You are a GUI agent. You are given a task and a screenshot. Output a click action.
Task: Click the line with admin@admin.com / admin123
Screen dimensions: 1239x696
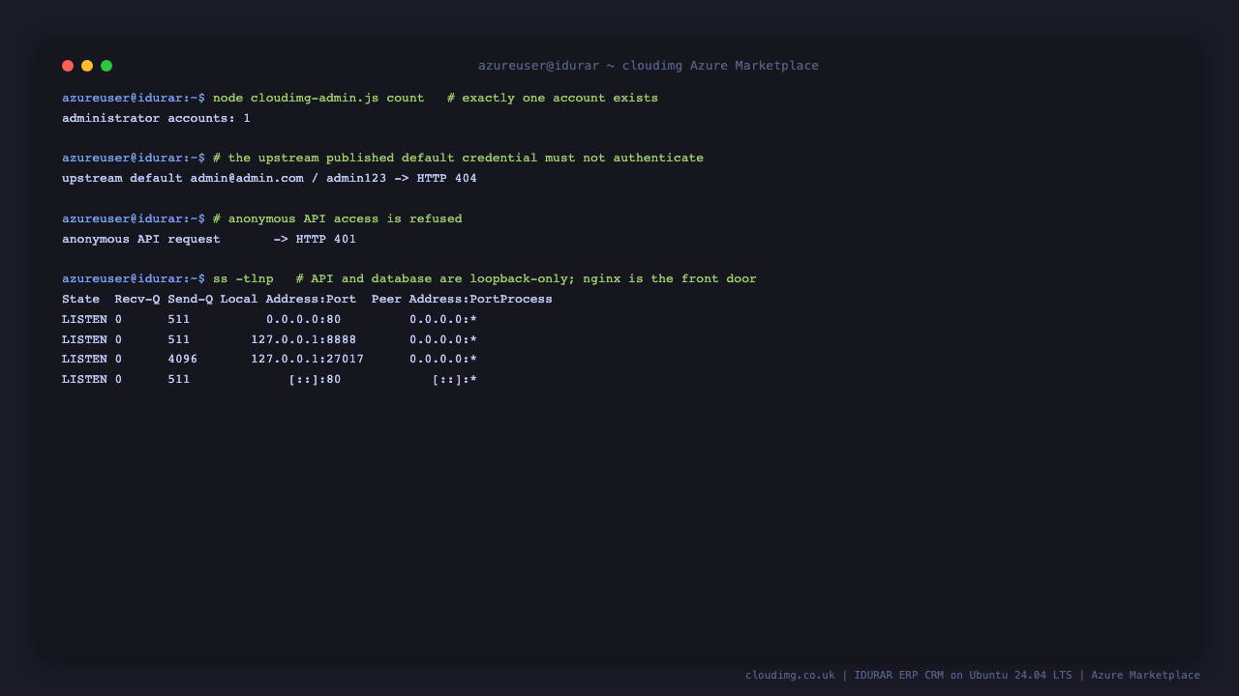(x=269, y=178)
